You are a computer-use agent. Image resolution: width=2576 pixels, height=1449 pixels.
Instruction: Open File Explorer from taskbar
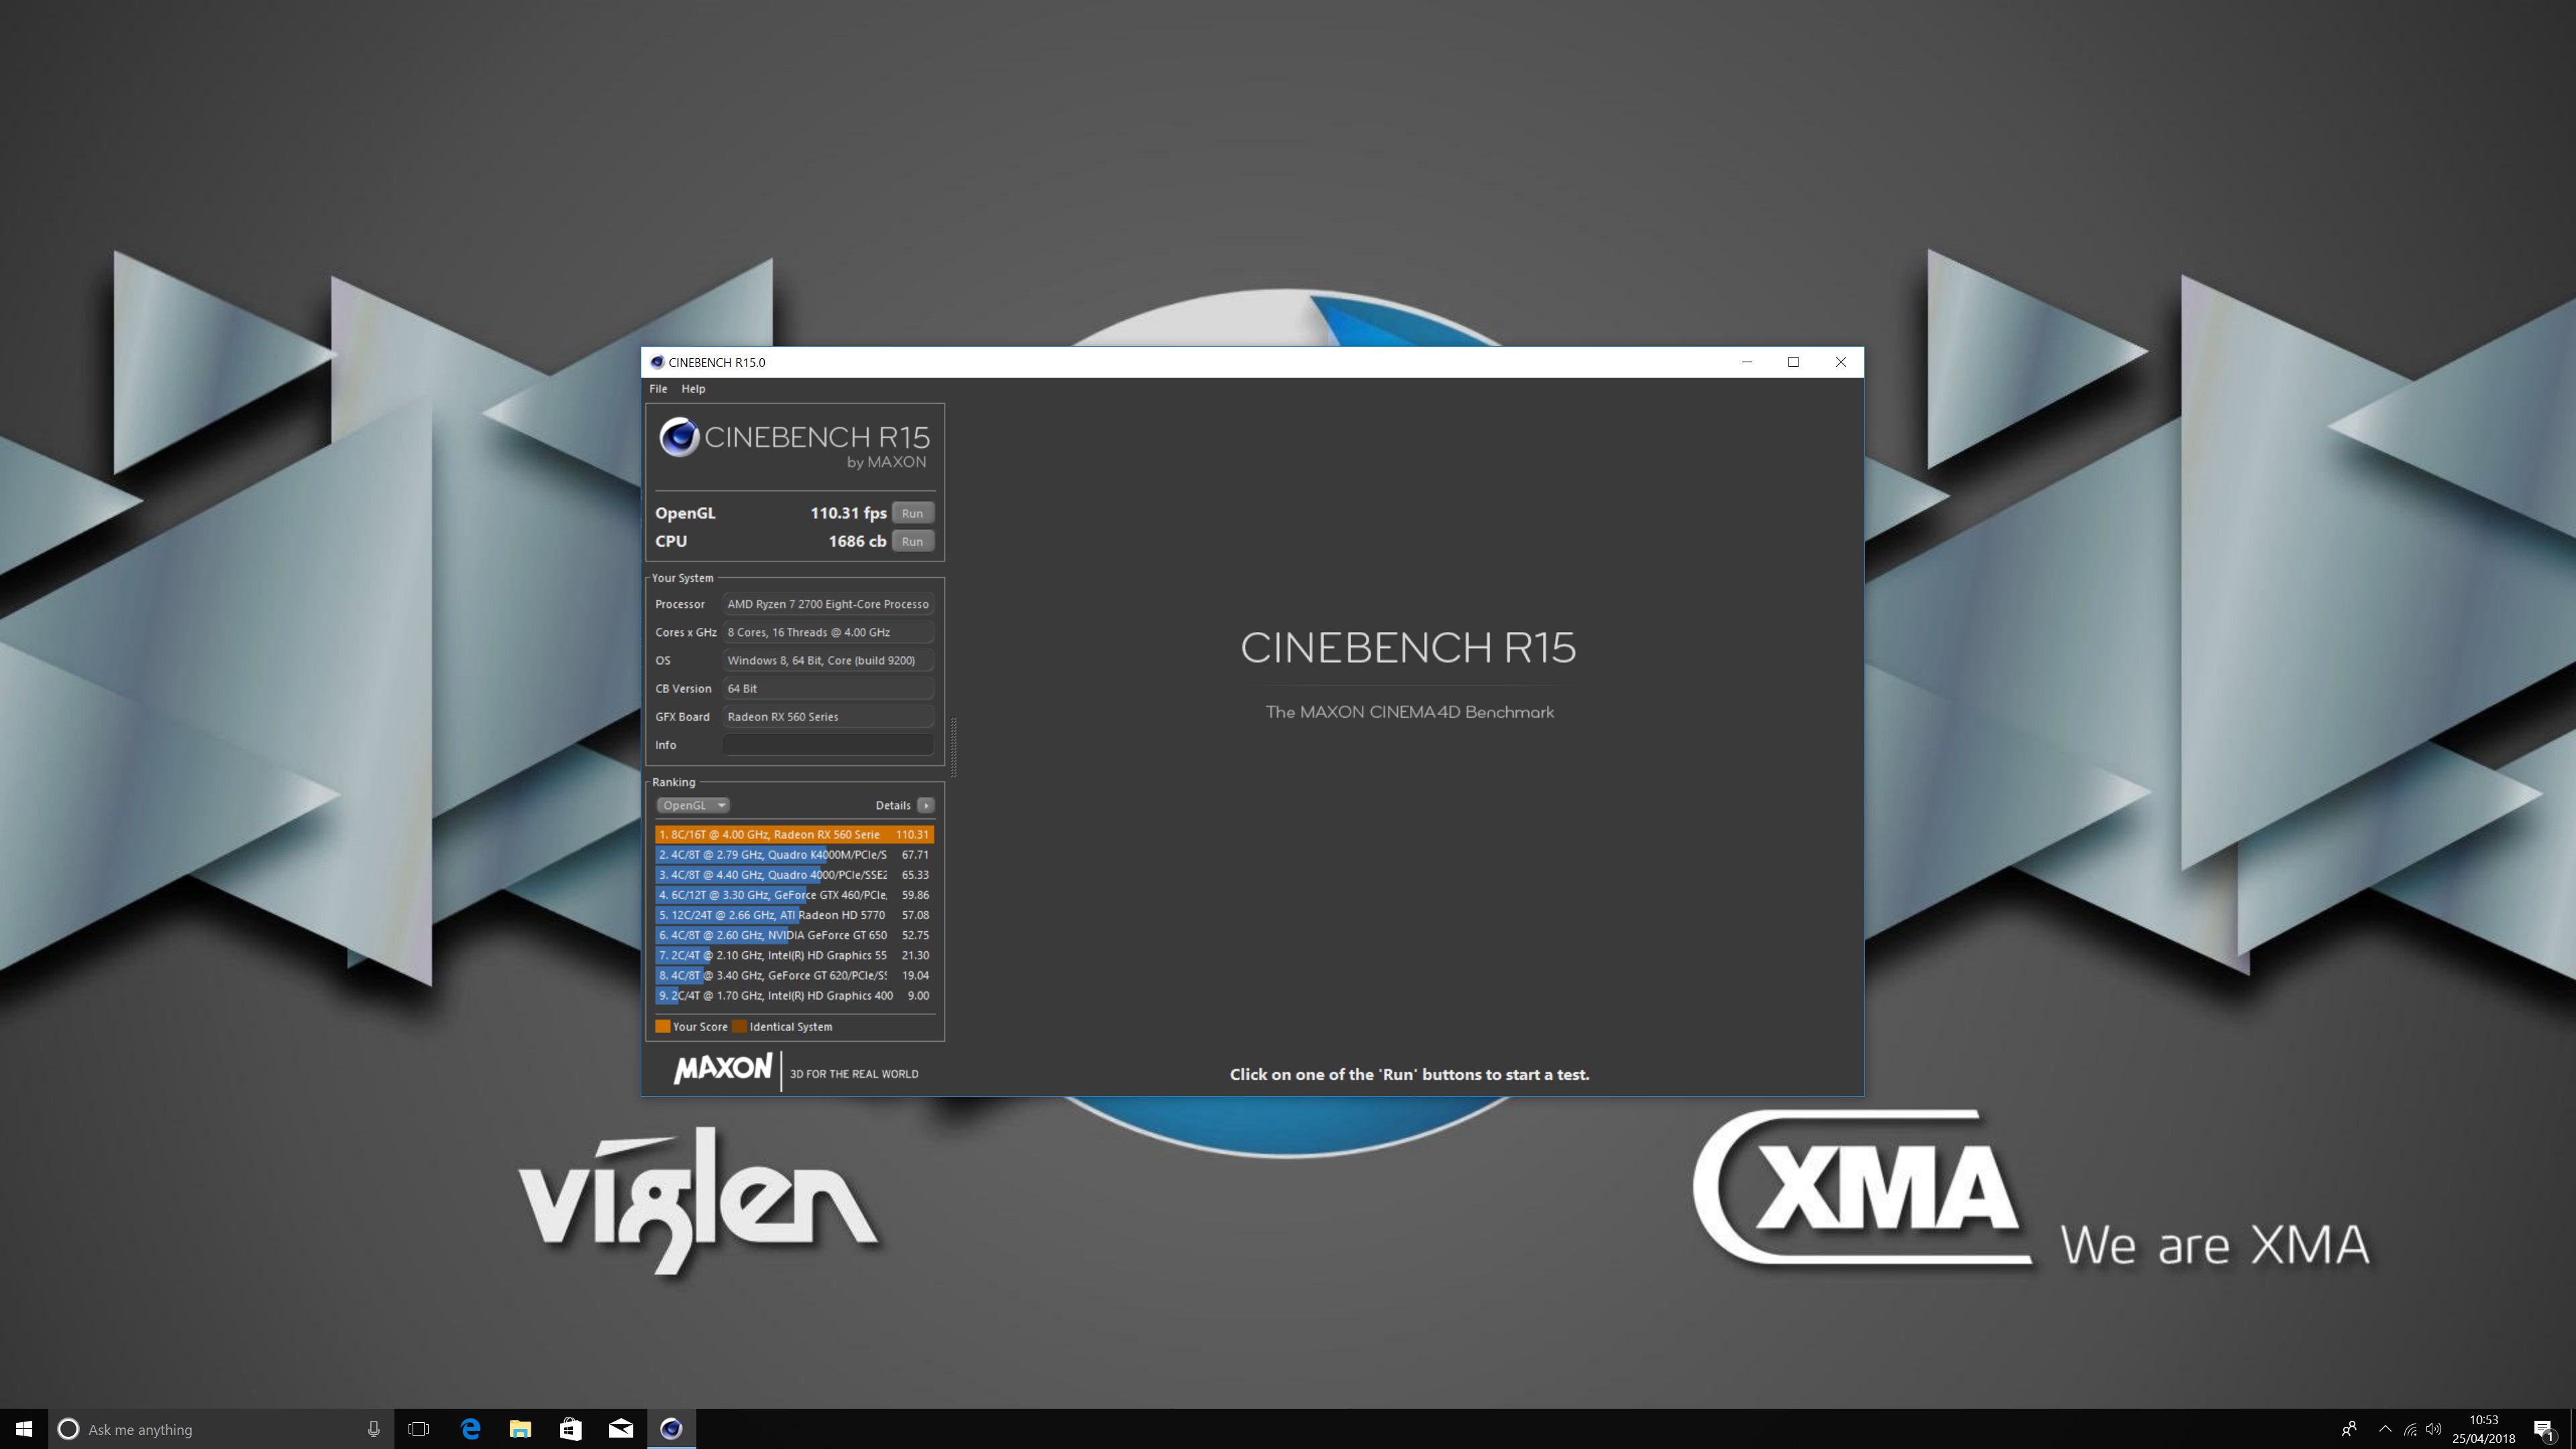pyautogui.click(x=520, y=1429)
